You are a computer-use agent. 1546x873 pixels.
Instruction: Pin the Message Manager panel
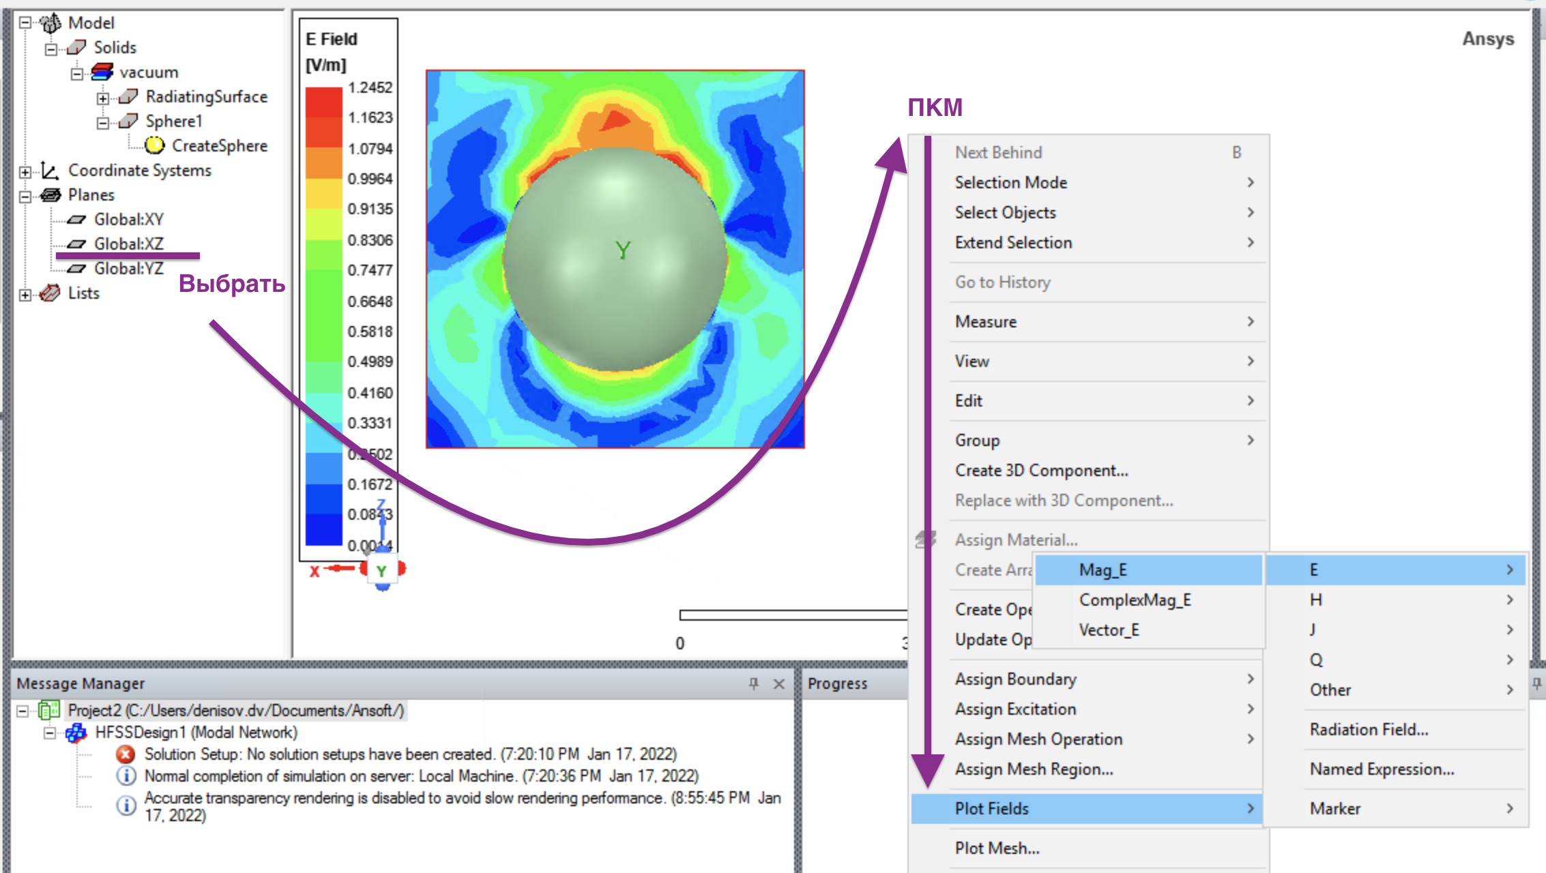754,683
